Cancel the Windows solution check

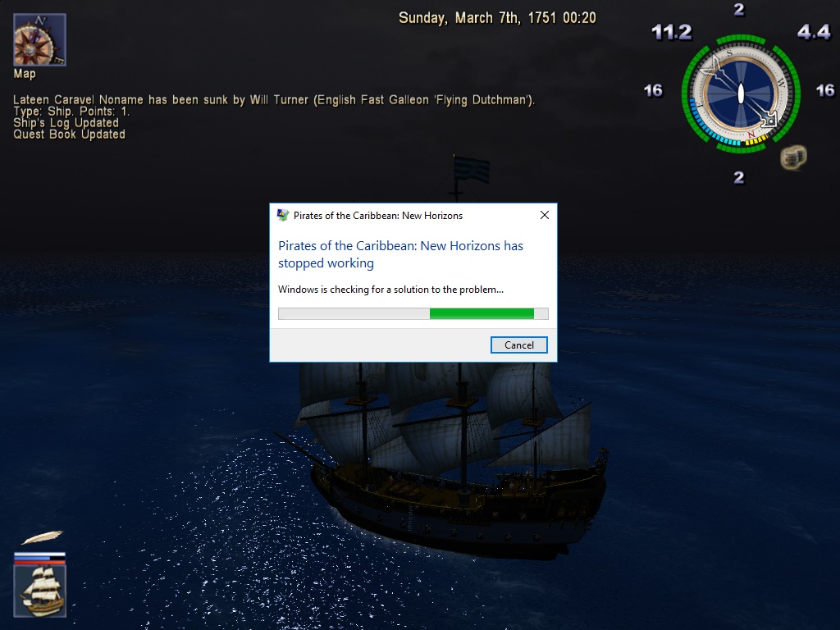click(518, 345)
